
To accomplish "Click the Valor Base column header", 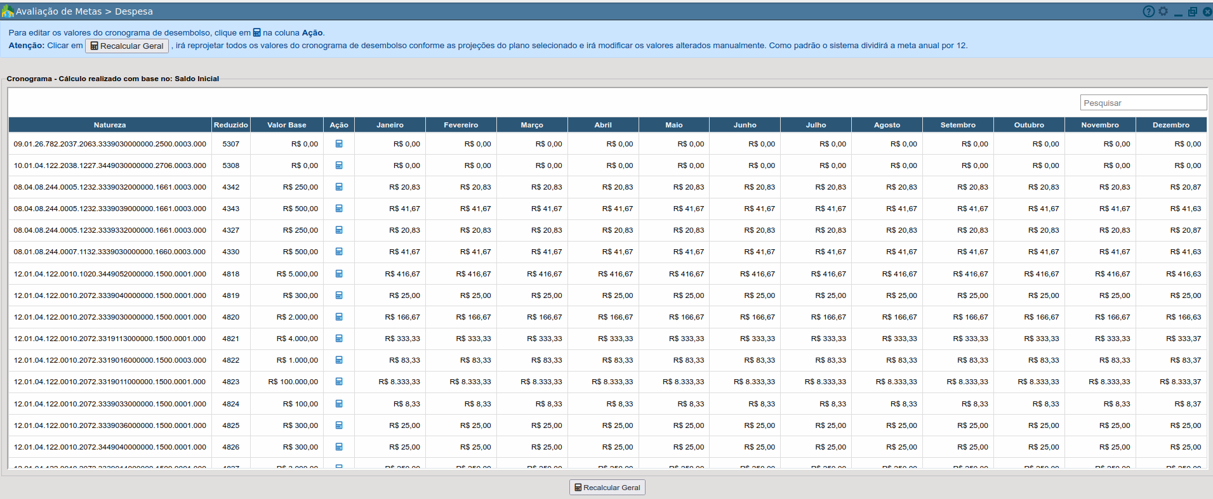I will pyautogui.click(x=286, y=125).
